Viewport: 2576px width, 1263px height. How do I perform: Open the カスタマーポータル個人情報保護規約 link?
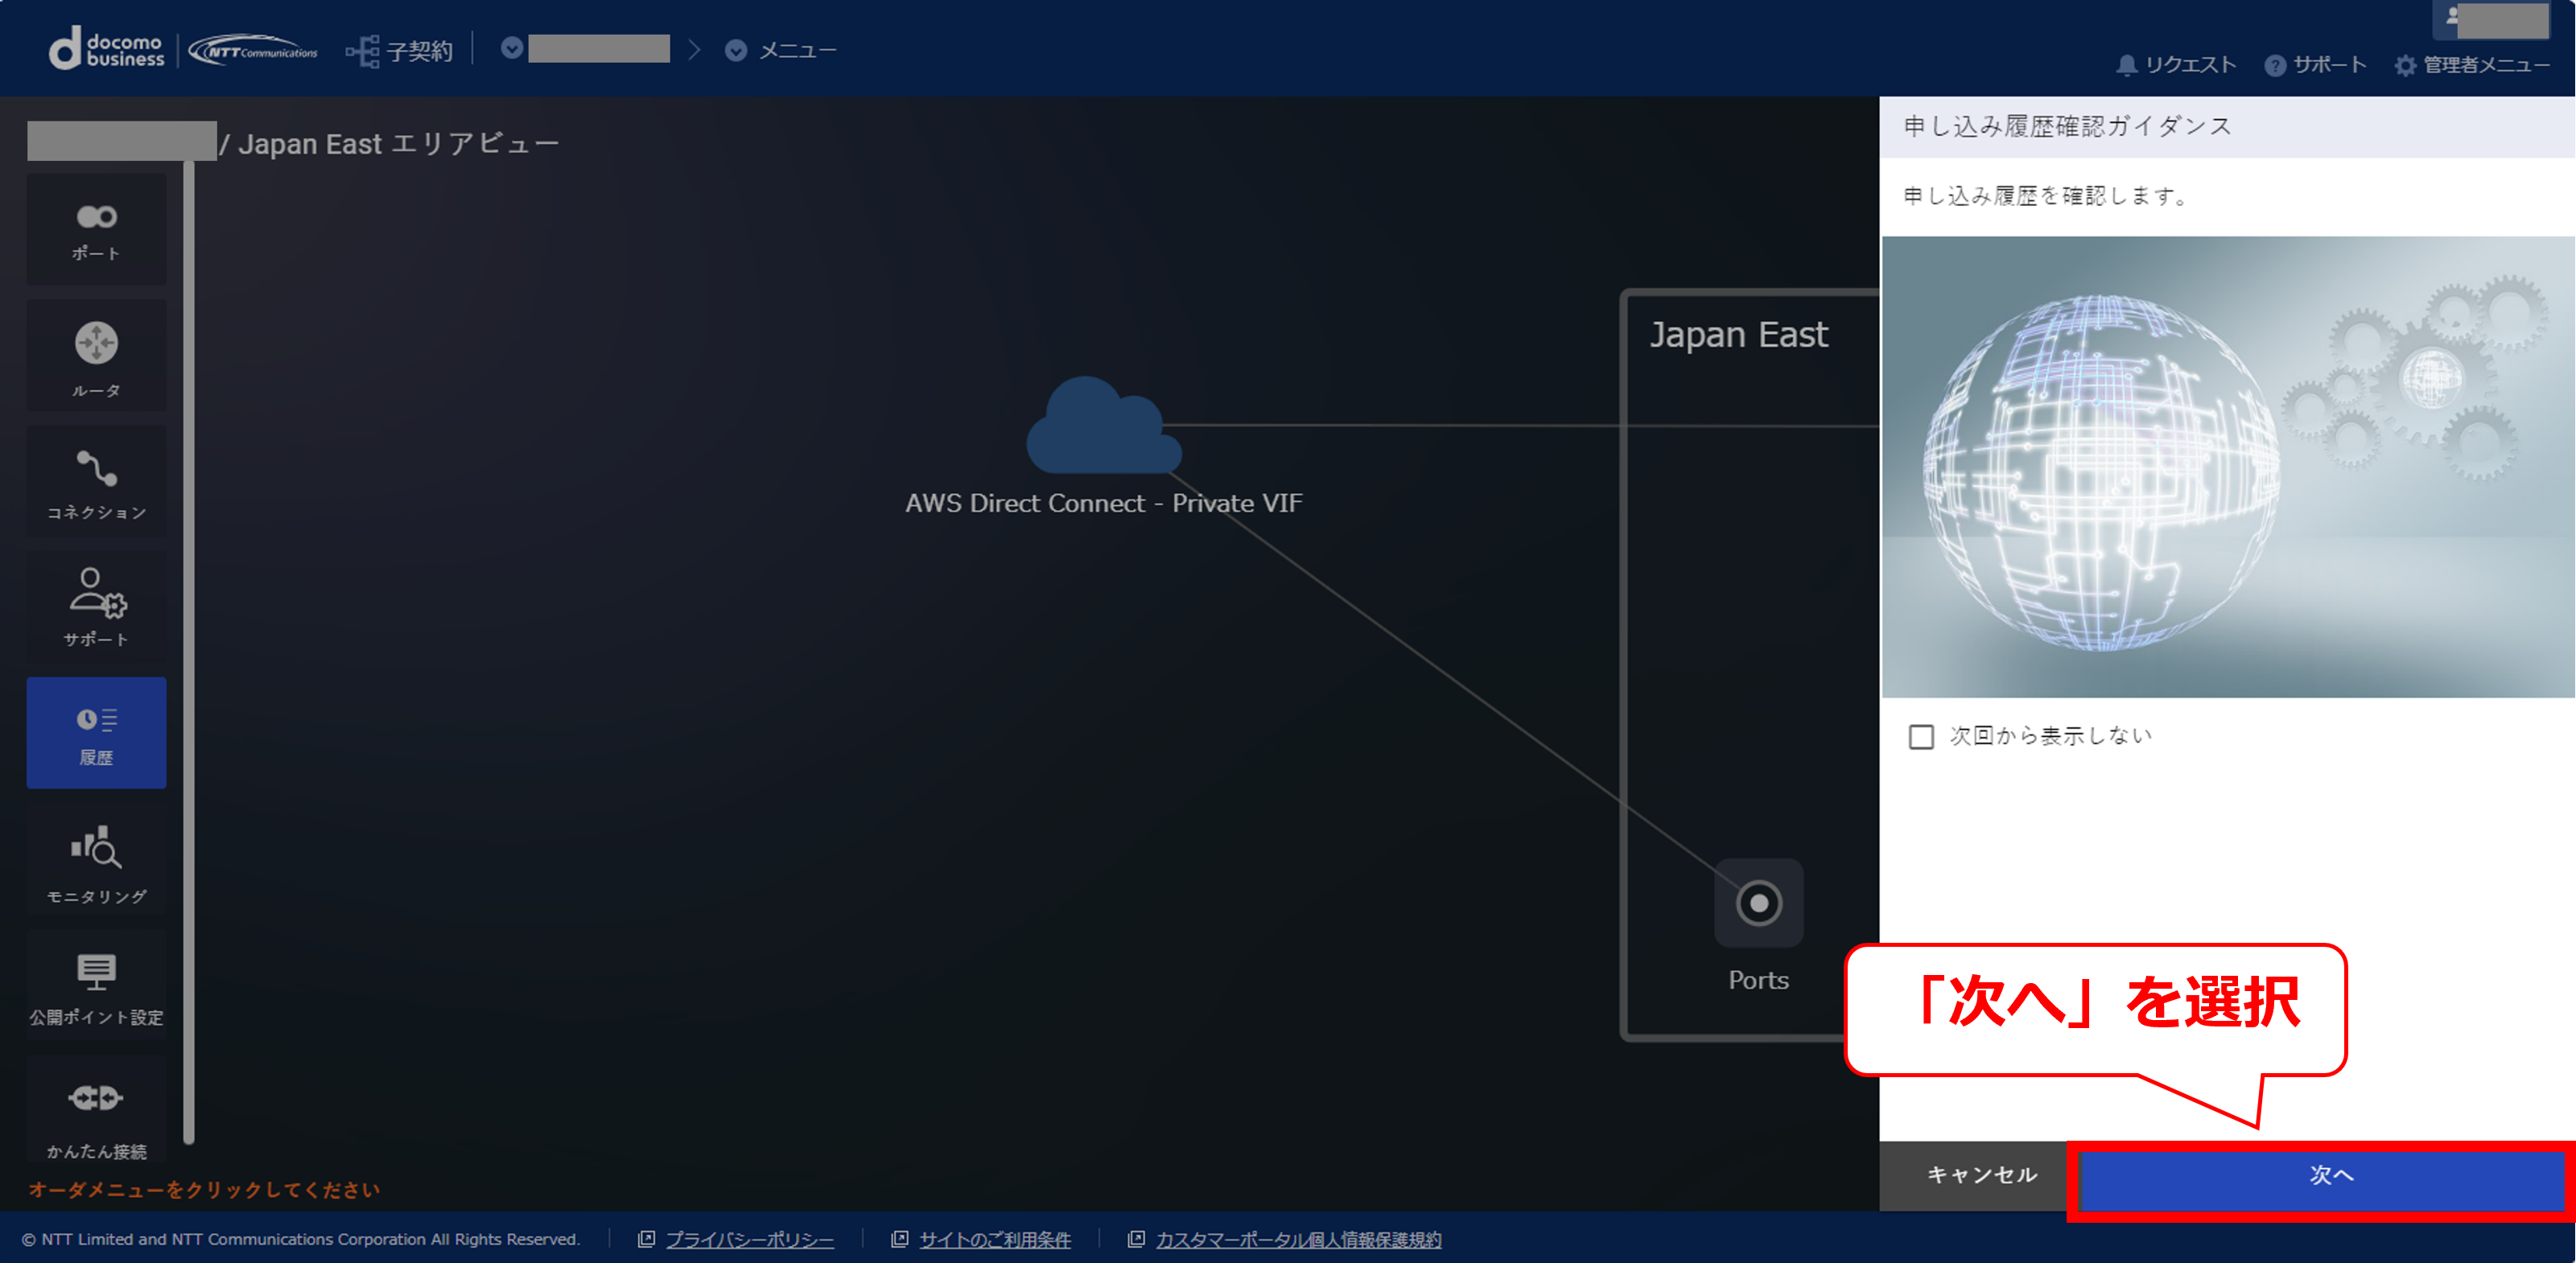click(x=1299, y=1240)
